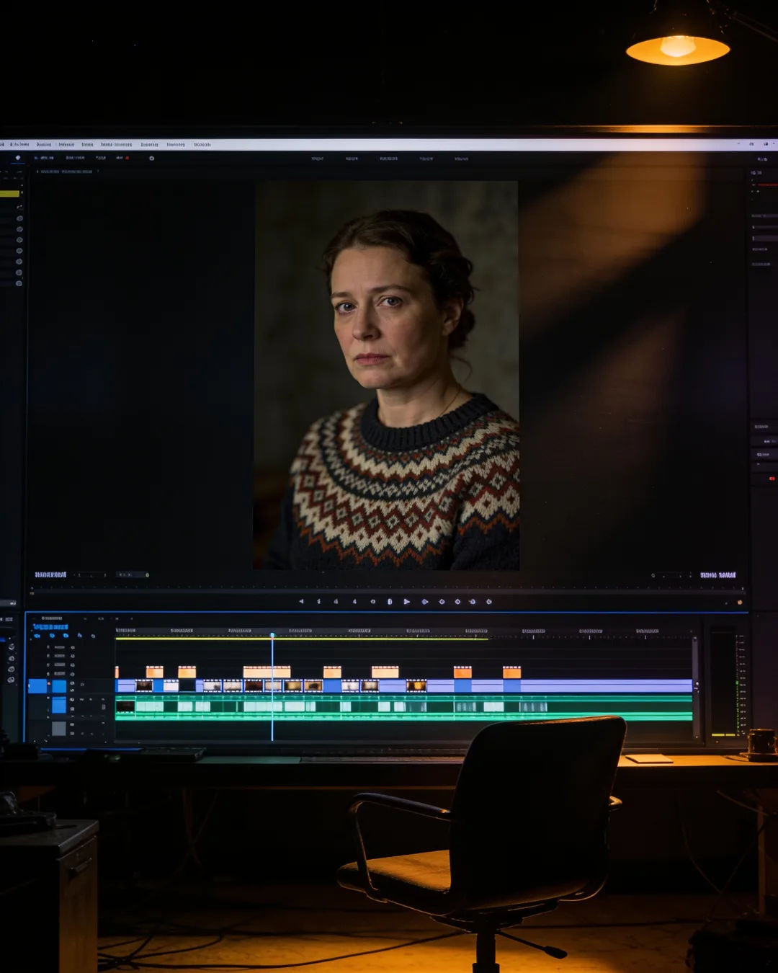
Task: Select the last orange clip on the upper track
Action: click(511, 672)
